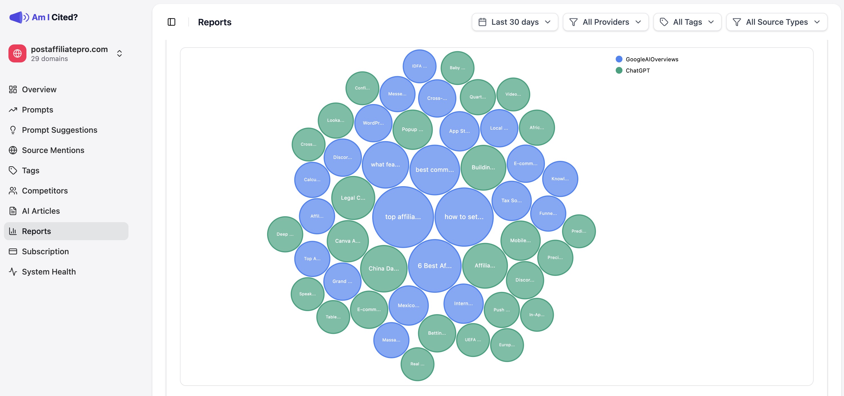Expand the All Providers filter dropdown
Viewport: 844px width, 396px height.
[606, 22]
